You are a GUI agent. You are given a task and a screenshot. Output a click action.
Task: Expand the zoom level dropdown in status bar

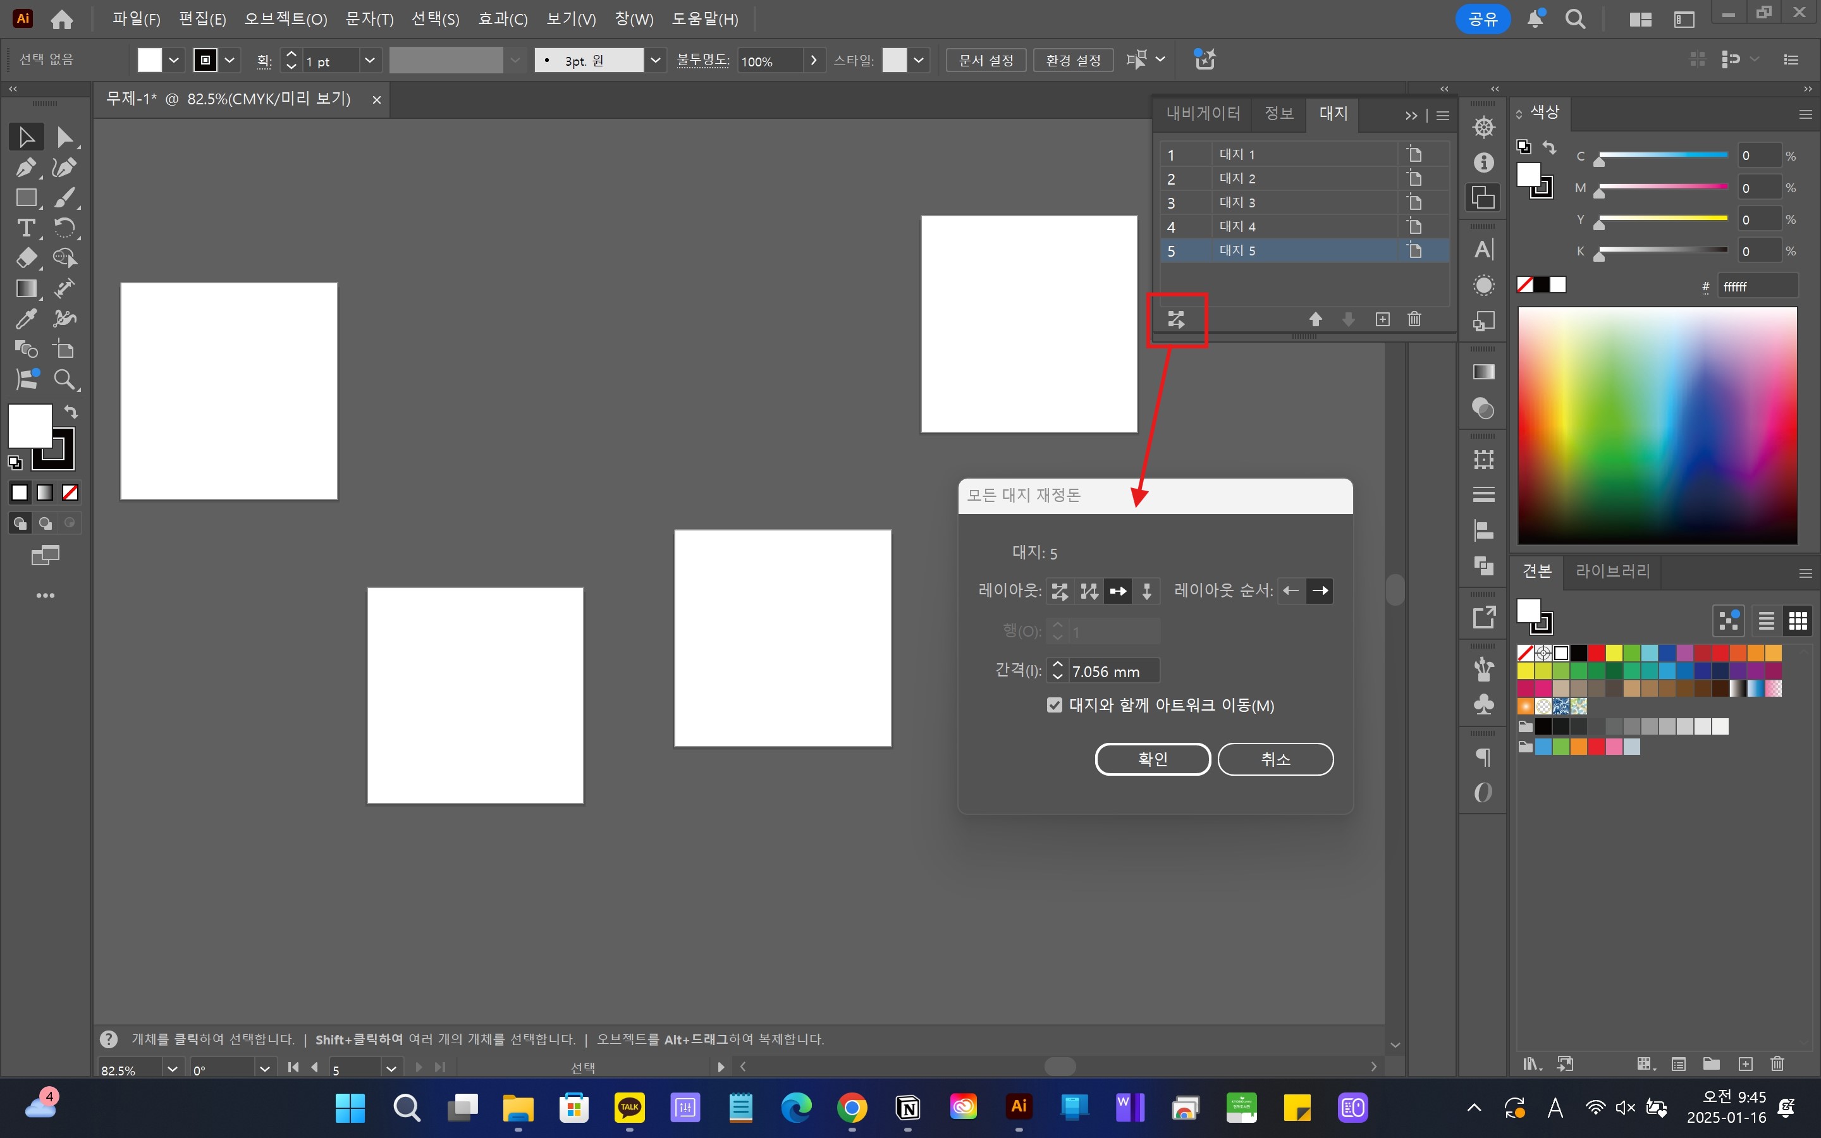pyautogui.click(x=173, y=1068)
